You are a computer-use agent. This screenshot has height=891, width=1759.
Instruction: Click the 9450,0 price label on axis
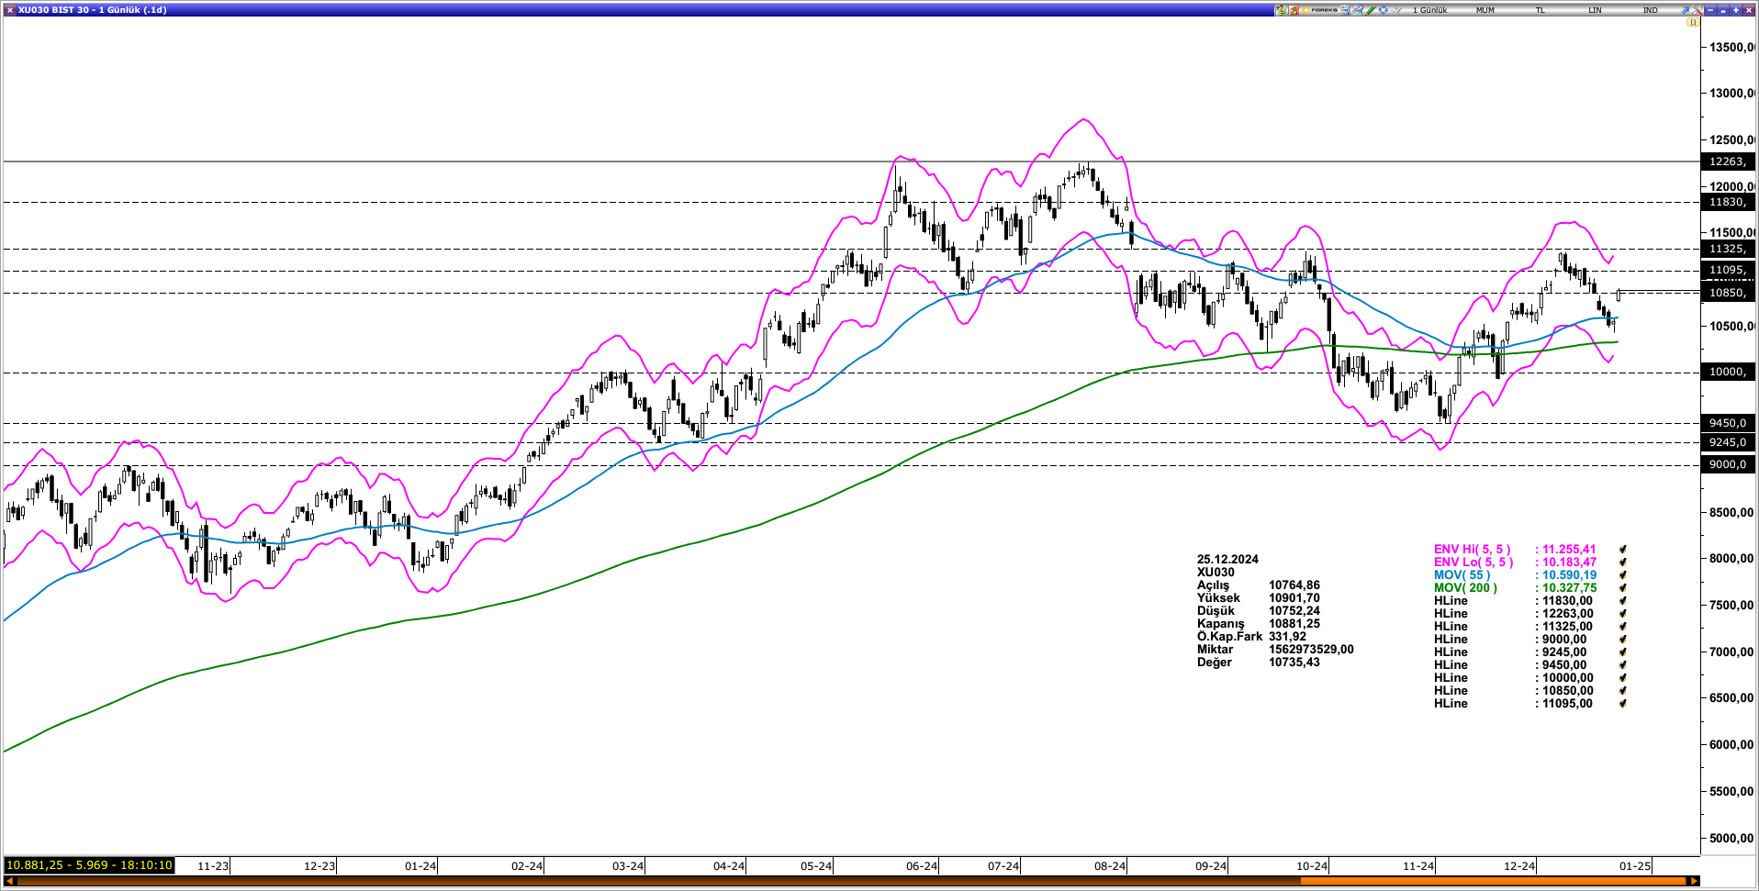[1728, 423]
